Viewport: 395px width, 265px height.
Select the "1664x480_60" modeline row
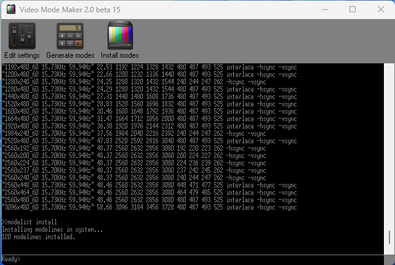pos(150,119)
